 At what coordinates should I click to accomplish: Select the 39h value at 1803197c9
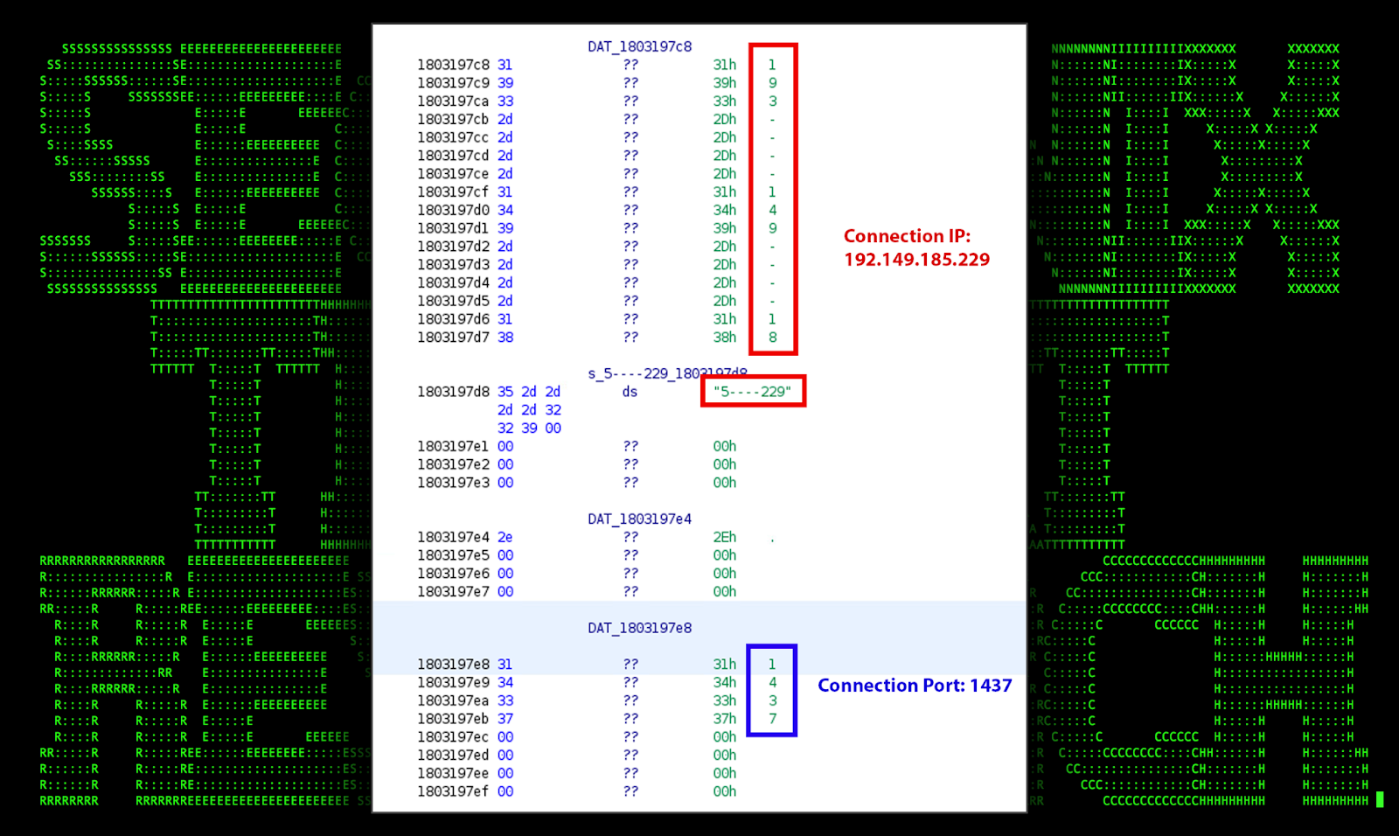point(724,83)
